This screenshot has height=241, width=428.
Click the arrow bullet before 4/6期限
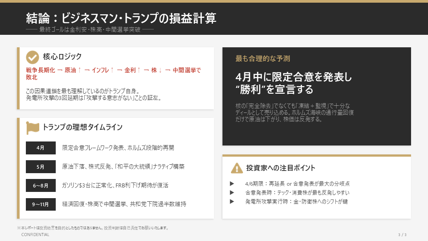tap(232, 183)
